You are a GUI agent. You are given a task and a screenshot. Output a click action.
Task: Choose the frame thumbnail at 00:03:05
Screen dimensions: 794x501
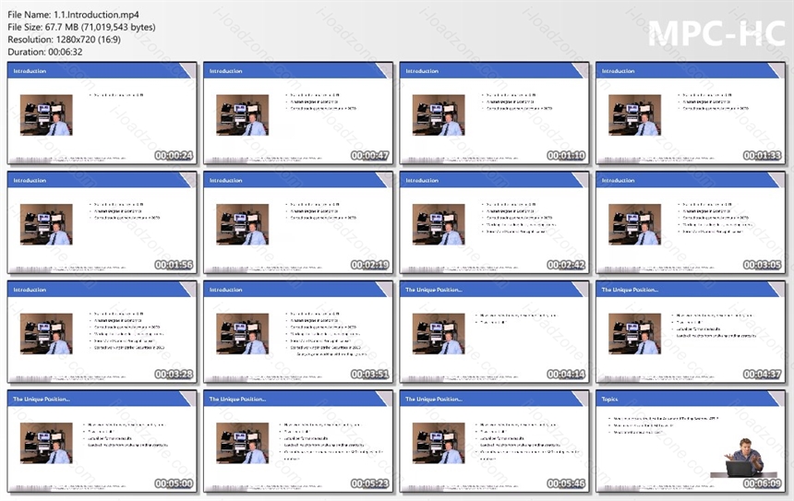(691, 222)
